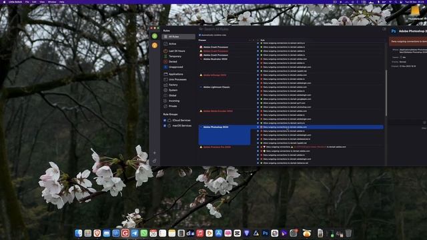Click warning triangle beside Adobe InDesign 2024
This screenshot has height=240, width=427.
pos(201,75)
